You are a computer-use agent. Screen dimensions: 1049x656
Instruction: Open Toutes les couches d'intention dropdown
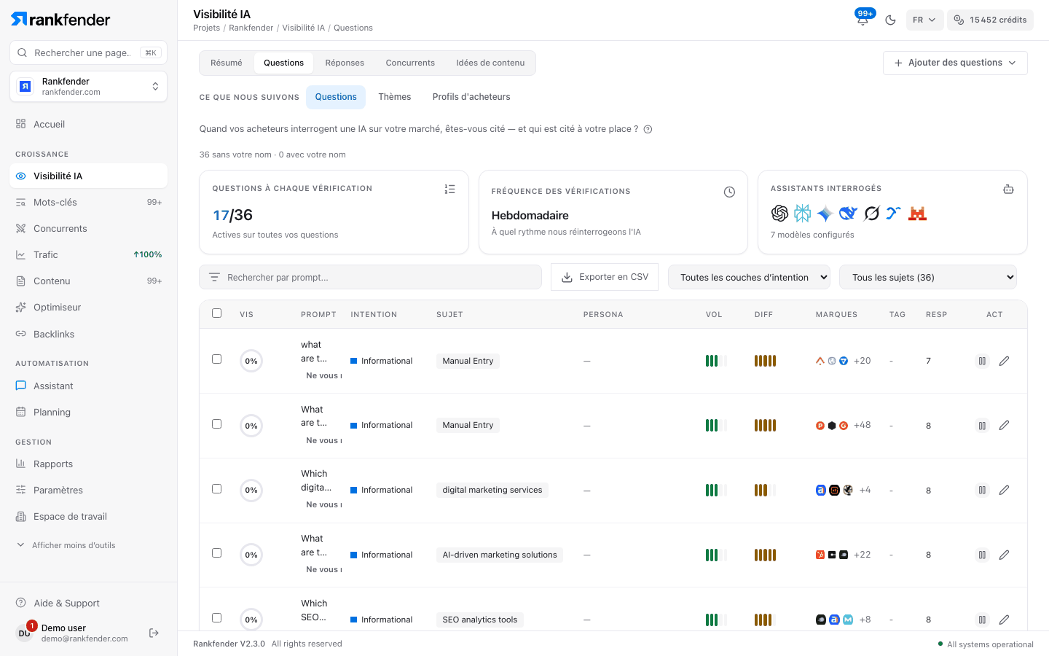point(749,277)
